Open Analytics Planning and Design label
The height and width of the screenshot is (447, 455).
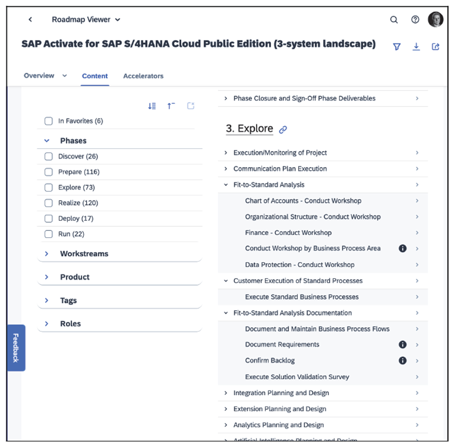pos(279,425)
